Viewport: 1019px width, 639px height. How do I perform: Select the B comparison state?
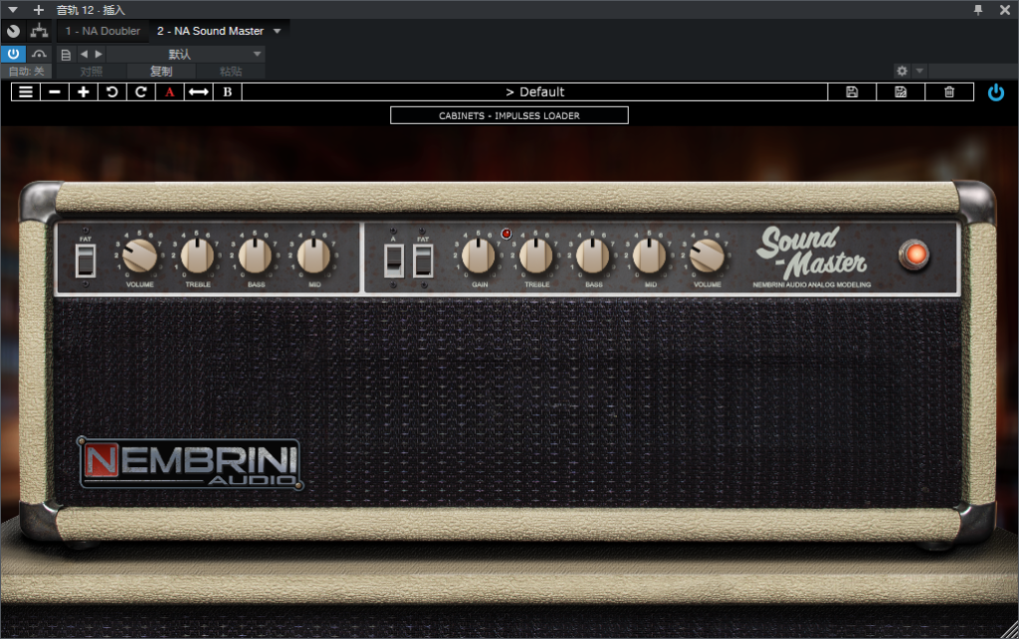pos(228,92)
